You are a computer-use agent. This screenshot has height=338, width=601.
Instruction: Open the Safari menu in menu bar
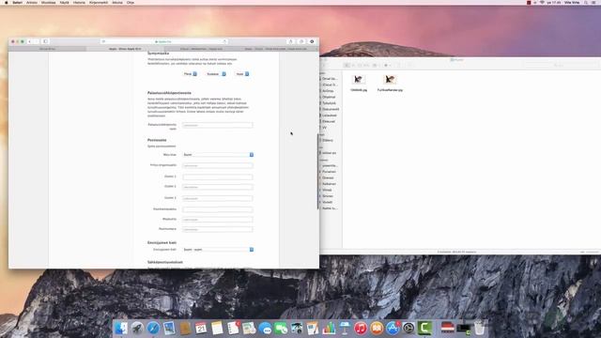tap(17, 2)
